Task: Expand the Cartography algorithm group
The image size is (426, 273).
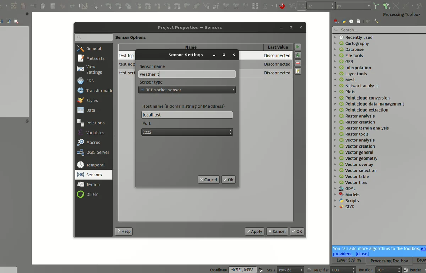Action: [335, 43]
